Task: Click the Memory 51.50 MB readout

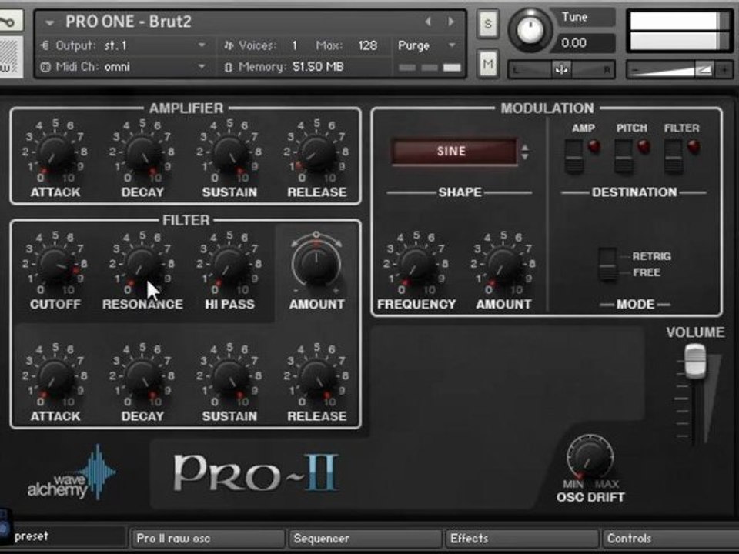Action: (318, 67)
